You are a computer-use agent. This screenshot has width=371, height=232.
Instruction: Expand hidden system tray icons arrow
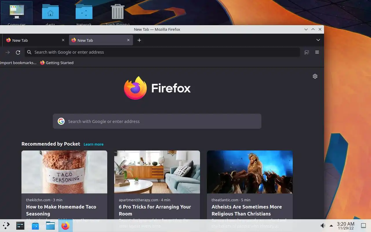pos(331,226)
